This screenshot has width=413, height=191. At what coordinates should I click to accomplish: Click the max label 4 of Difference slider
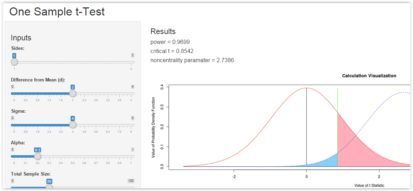pos(132,86)
